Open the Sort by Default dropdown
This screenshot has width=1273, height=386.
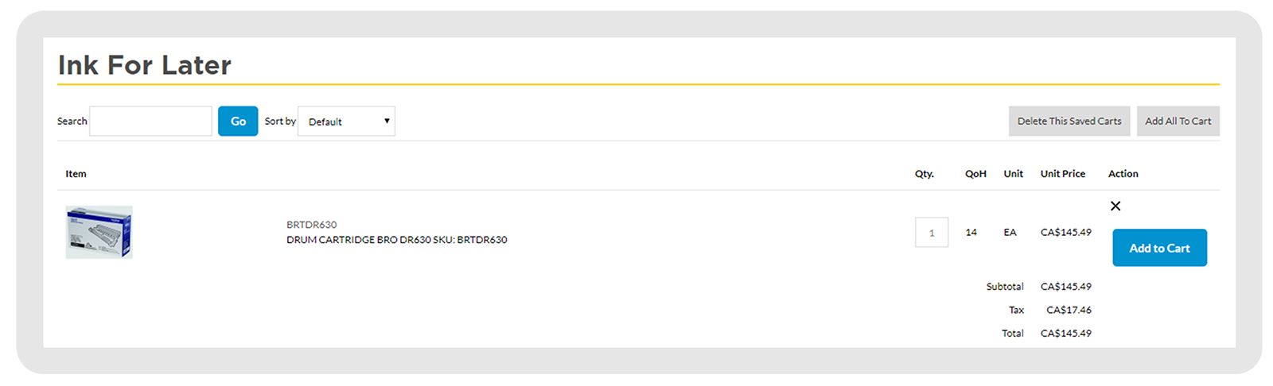coord(346,122)
